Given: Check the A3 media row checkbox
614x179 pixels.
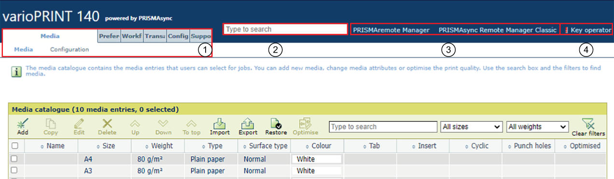Looking at the screenshot, I should click(14, 170).
